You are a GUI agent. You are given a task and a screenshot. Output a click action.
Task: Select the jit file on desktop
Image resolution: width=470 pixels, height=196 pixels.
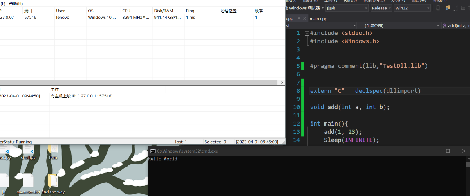coord(4,184)
